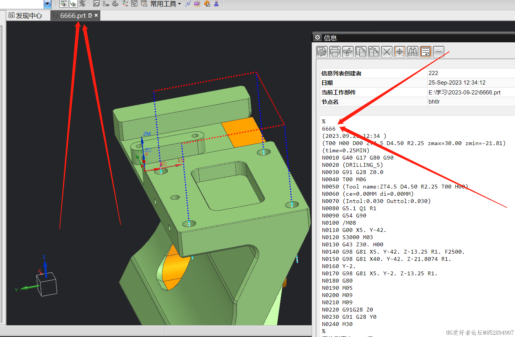Image resolution: width=515 pixels, height=337 pixels.
Task: Click the purple block icon in the top toolbar
Action: 197,4
